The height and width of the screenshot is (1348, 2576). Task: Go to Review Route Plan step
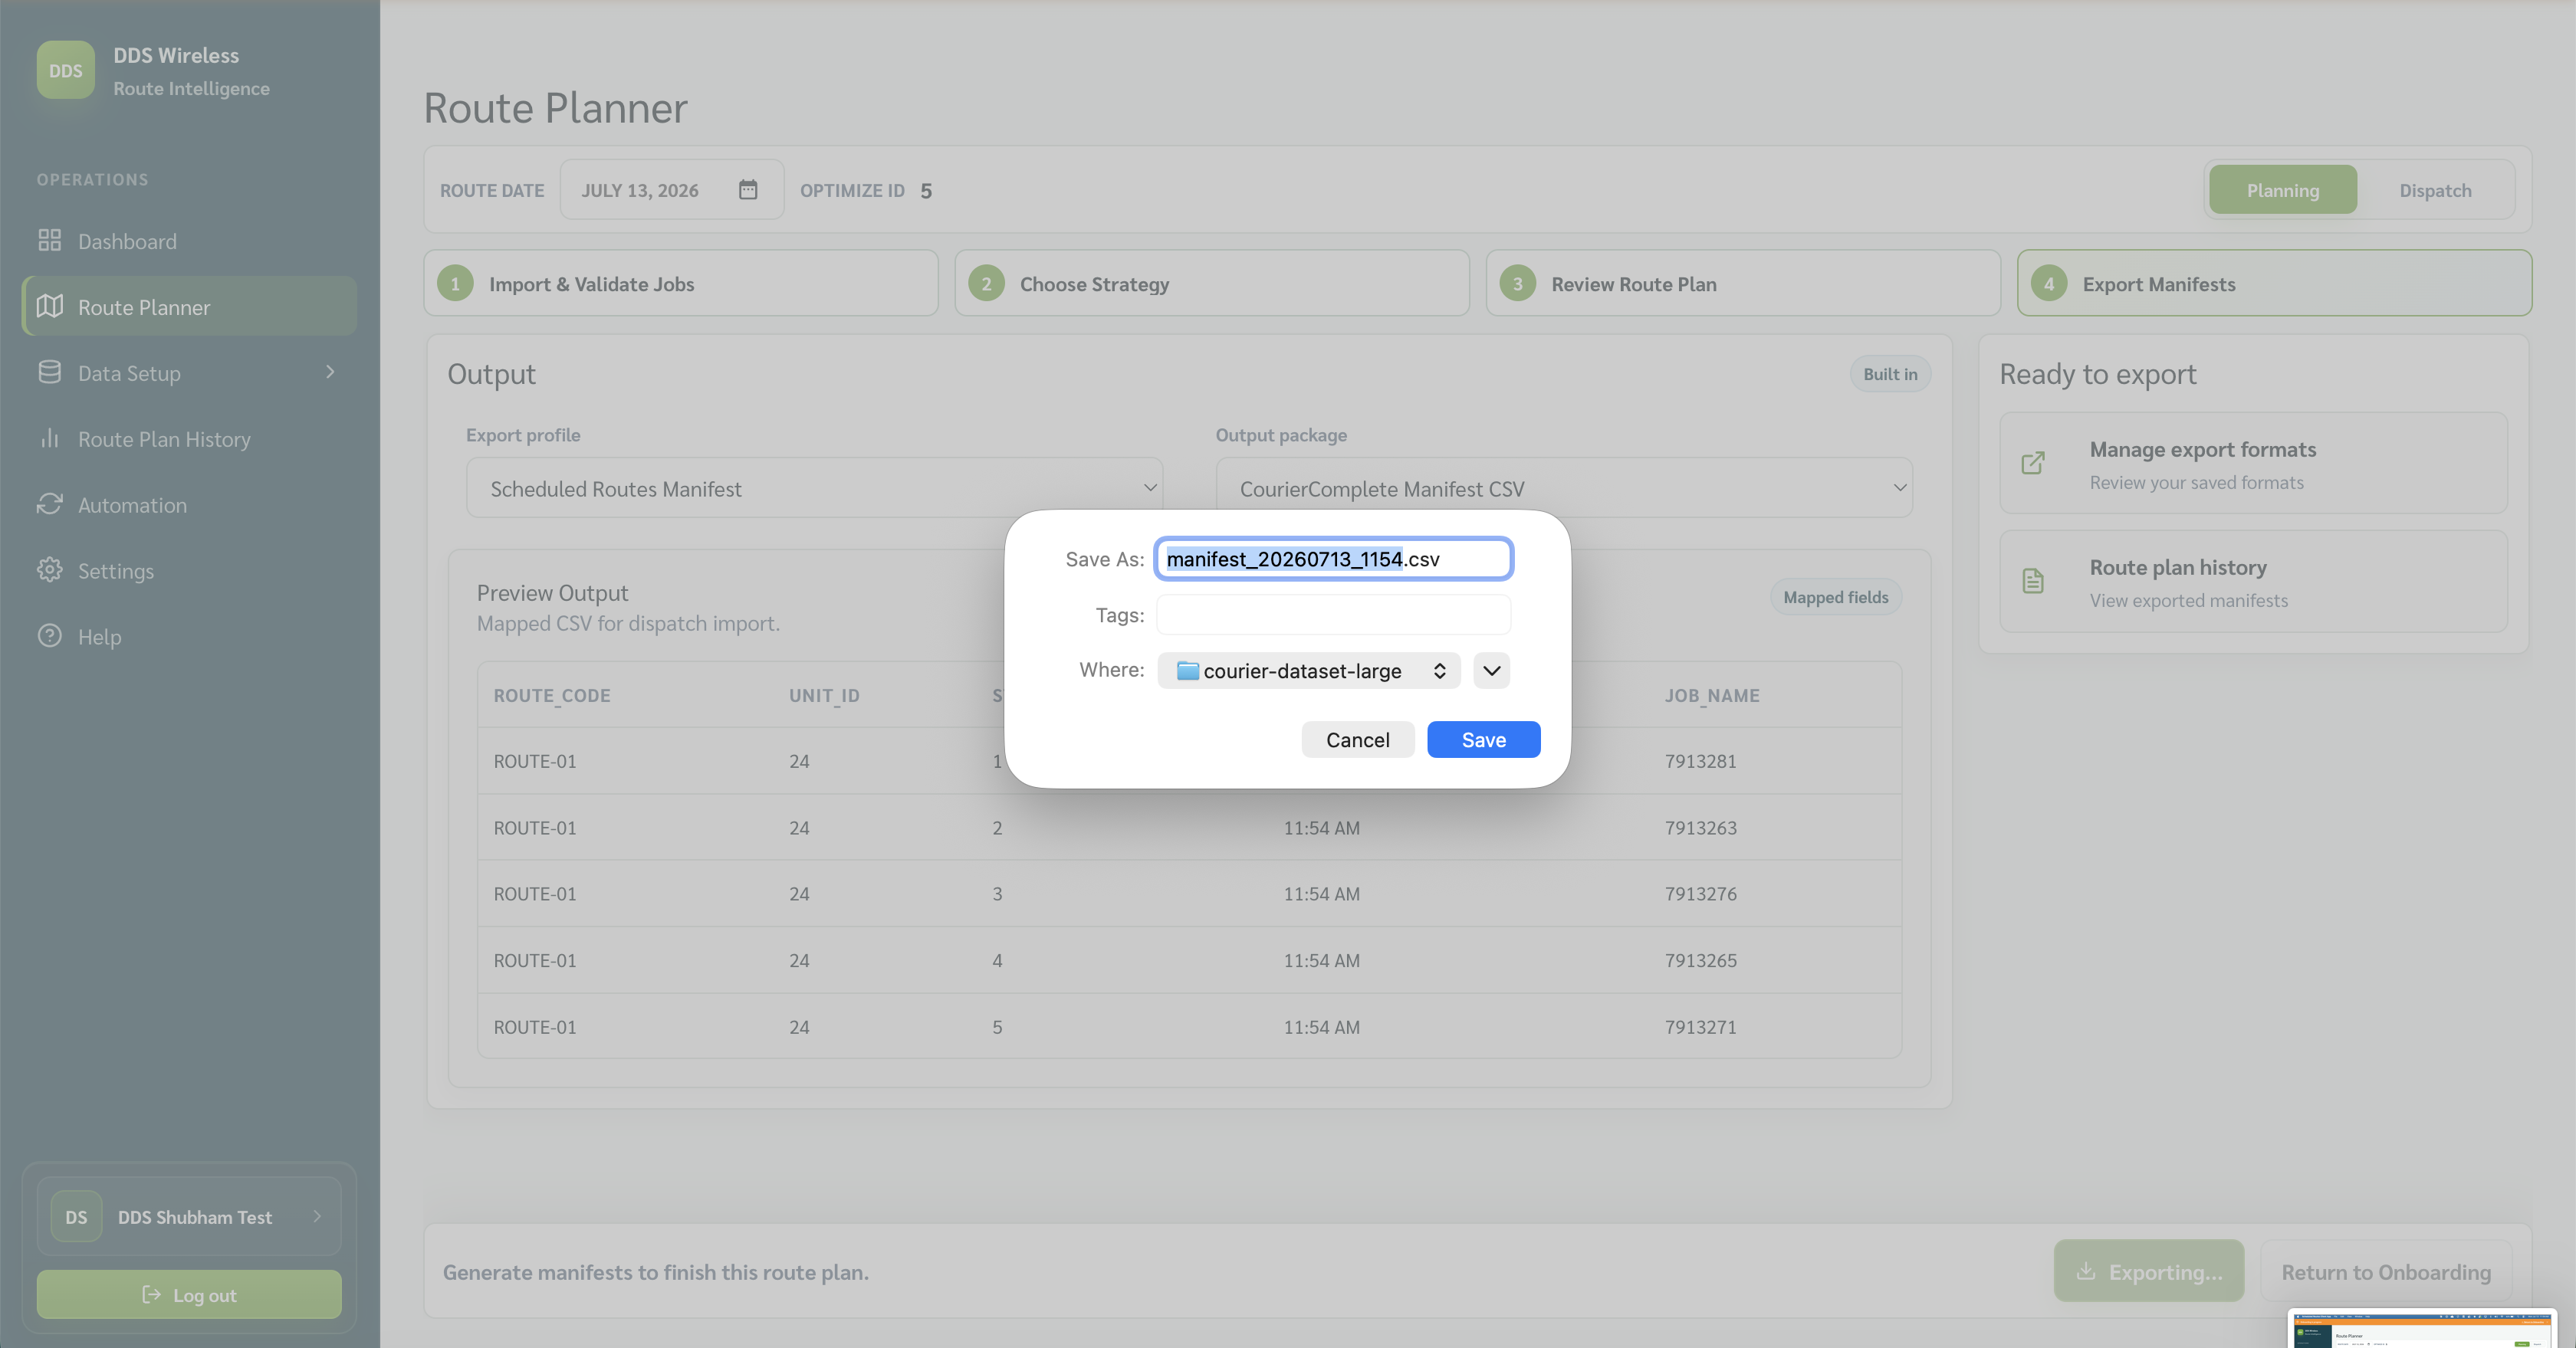[x=1742, y=284]
